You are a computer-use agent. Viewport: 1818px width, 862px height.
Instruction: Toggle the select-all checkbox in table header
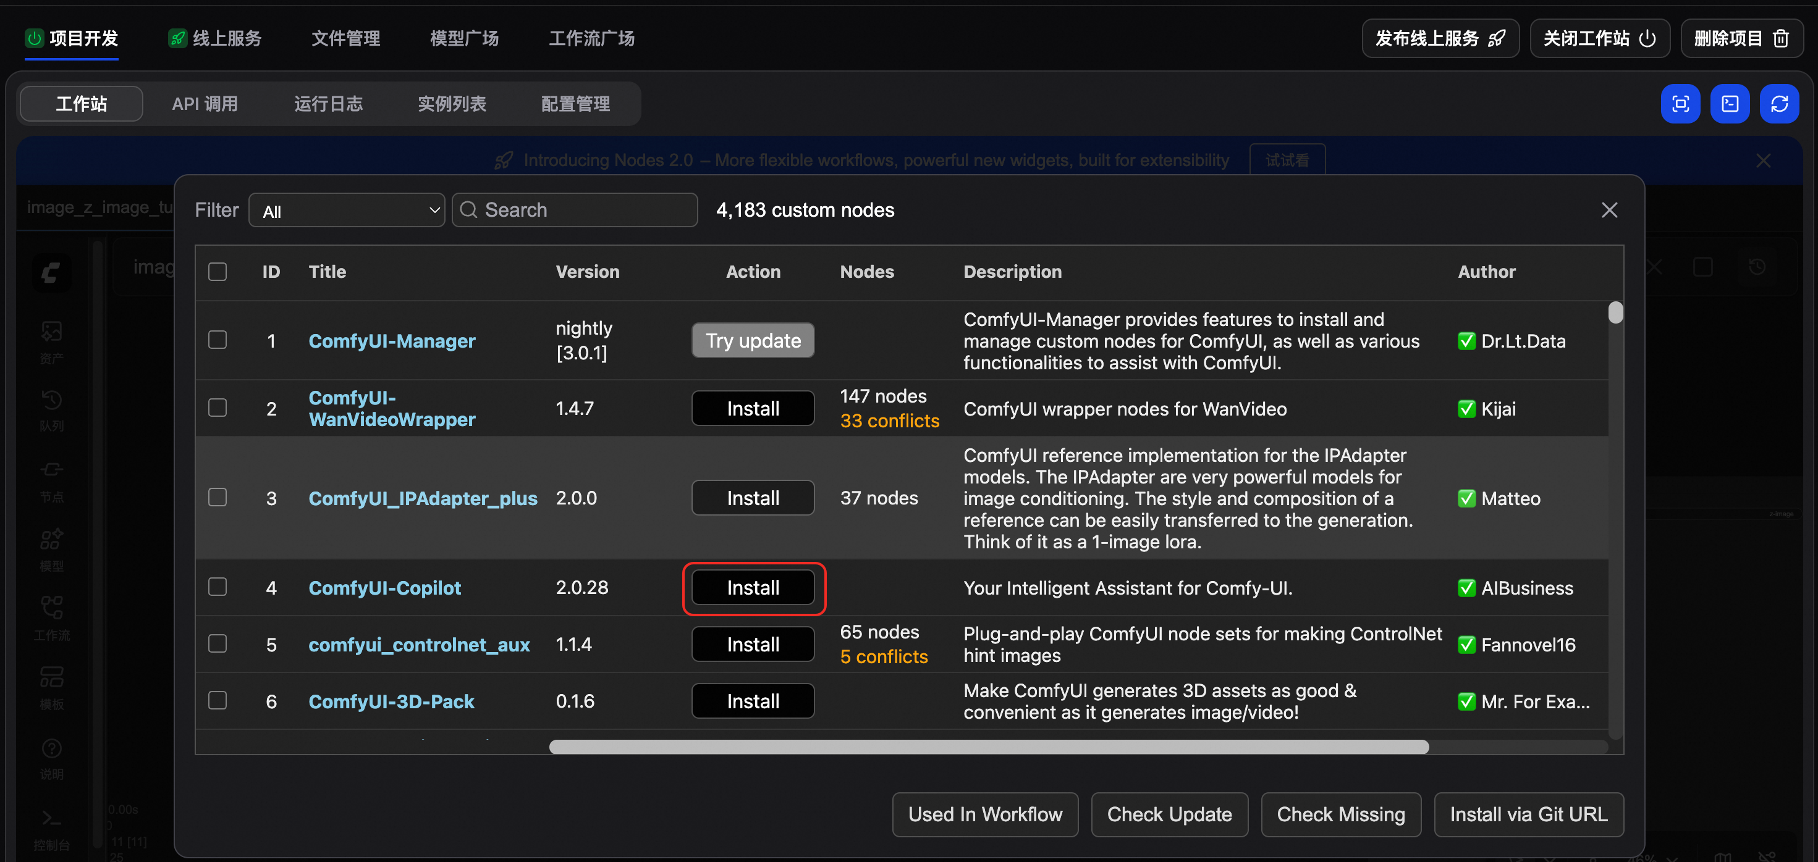[218, 272]
